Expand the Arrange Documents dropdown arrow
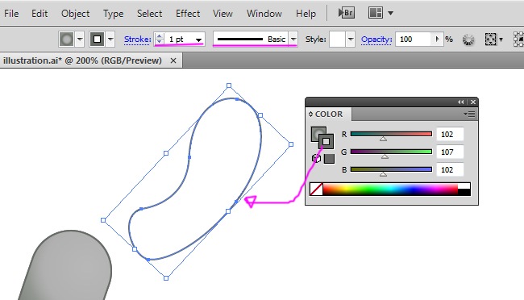 coord(391,14)
